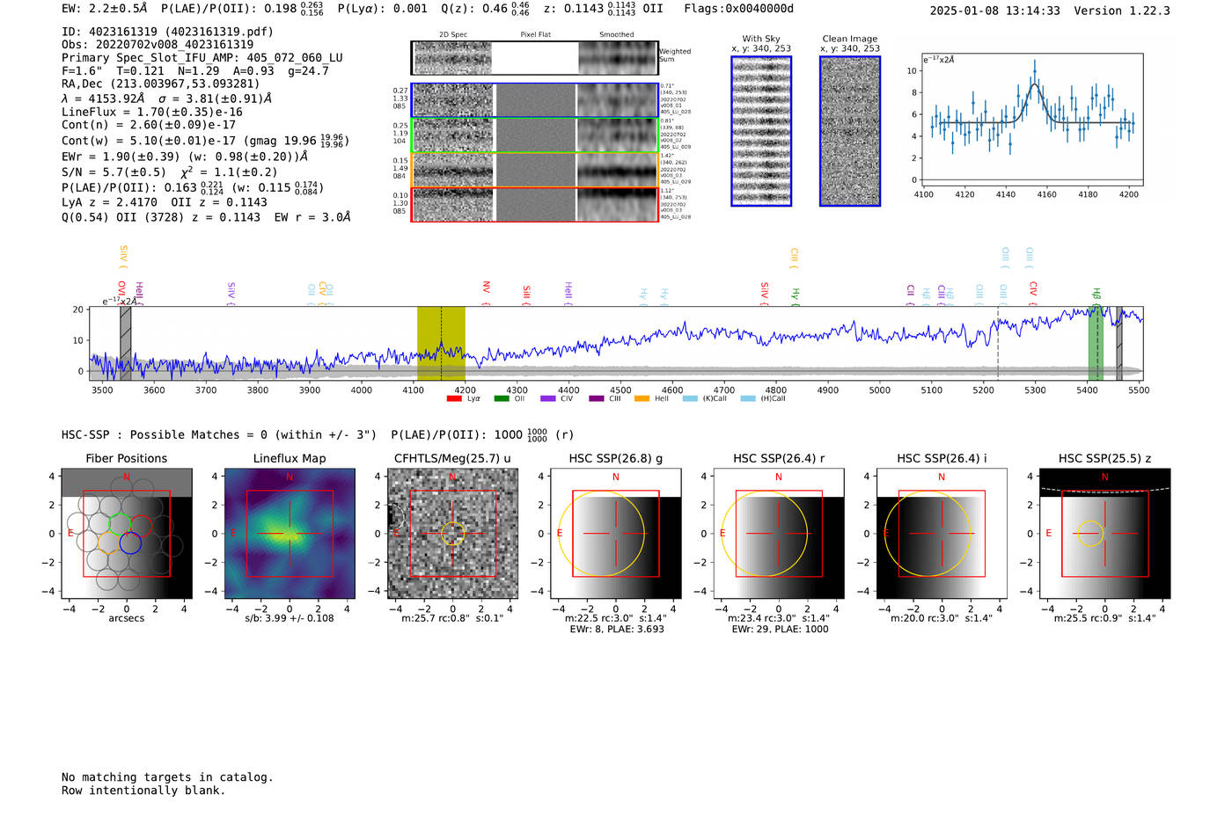Viewport: 1232px width, 838px height.
Task: Click "No matching targets in catalog."
Action: point(167,777)
